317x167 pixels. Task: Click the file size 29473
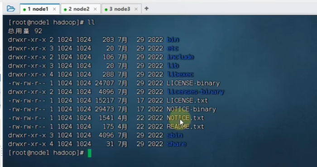click(x=105, y=109)
